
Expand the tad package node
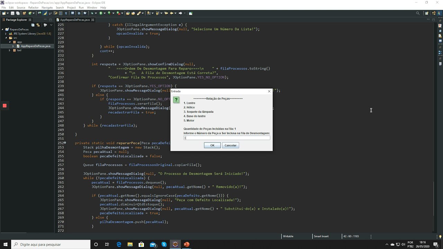pos(10,50)
